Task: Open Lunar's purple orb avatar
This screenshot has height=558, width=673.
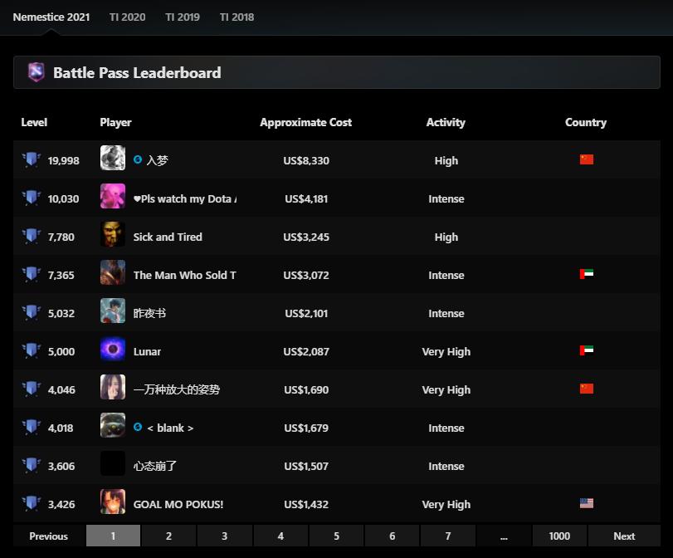Action: [x=113, y=349]
